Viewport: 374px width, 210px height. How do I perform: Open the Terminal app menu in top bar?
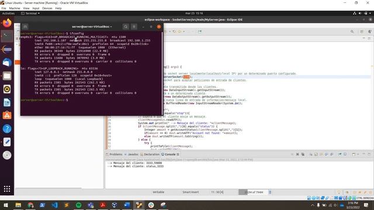pyautogui.click(x=30, y=13)
